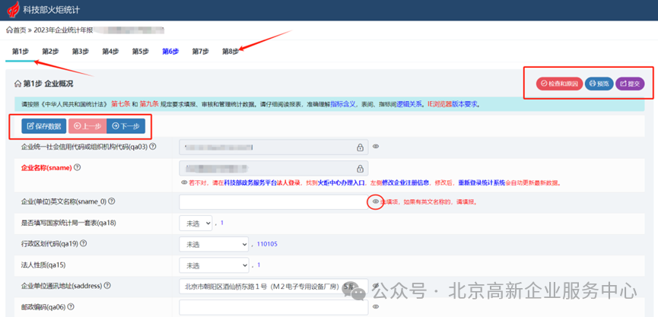Switch to the 第2步 tab
Viewport: 658px width, 317px height.
[x=50, y=52]
